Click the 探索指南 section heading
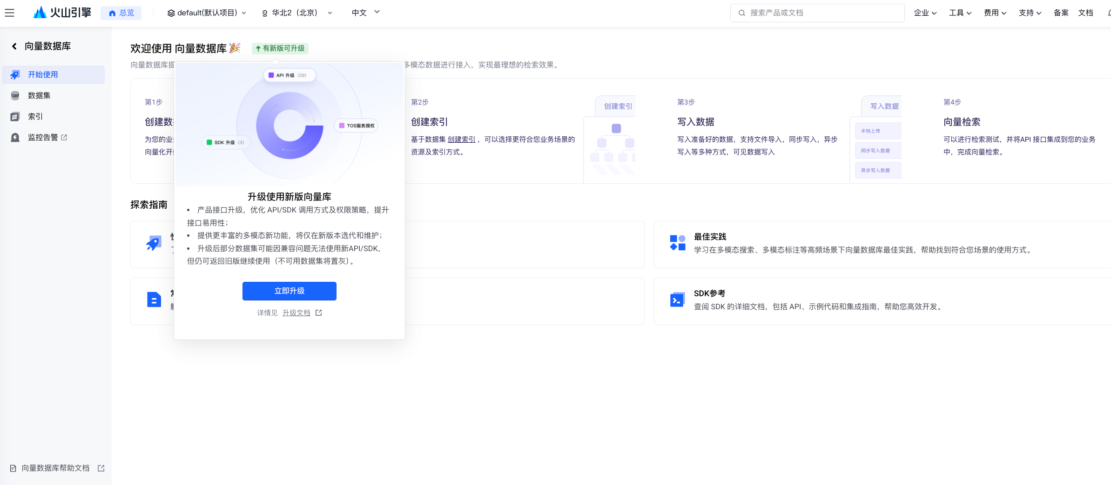This screenshot has width=1111, height=485. pos(149,205)
